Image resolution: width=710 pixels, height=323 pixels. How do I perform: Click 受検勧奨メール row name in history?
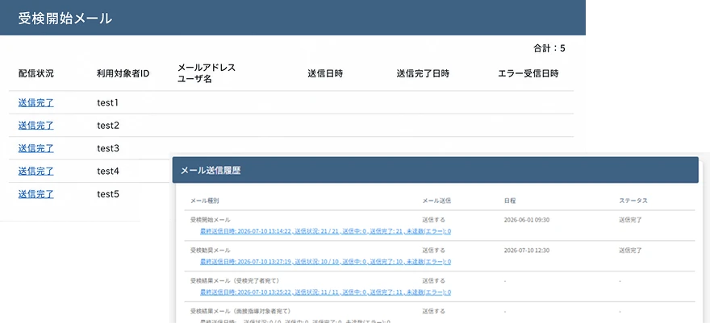pyautogui.click(x=211, y=251)
